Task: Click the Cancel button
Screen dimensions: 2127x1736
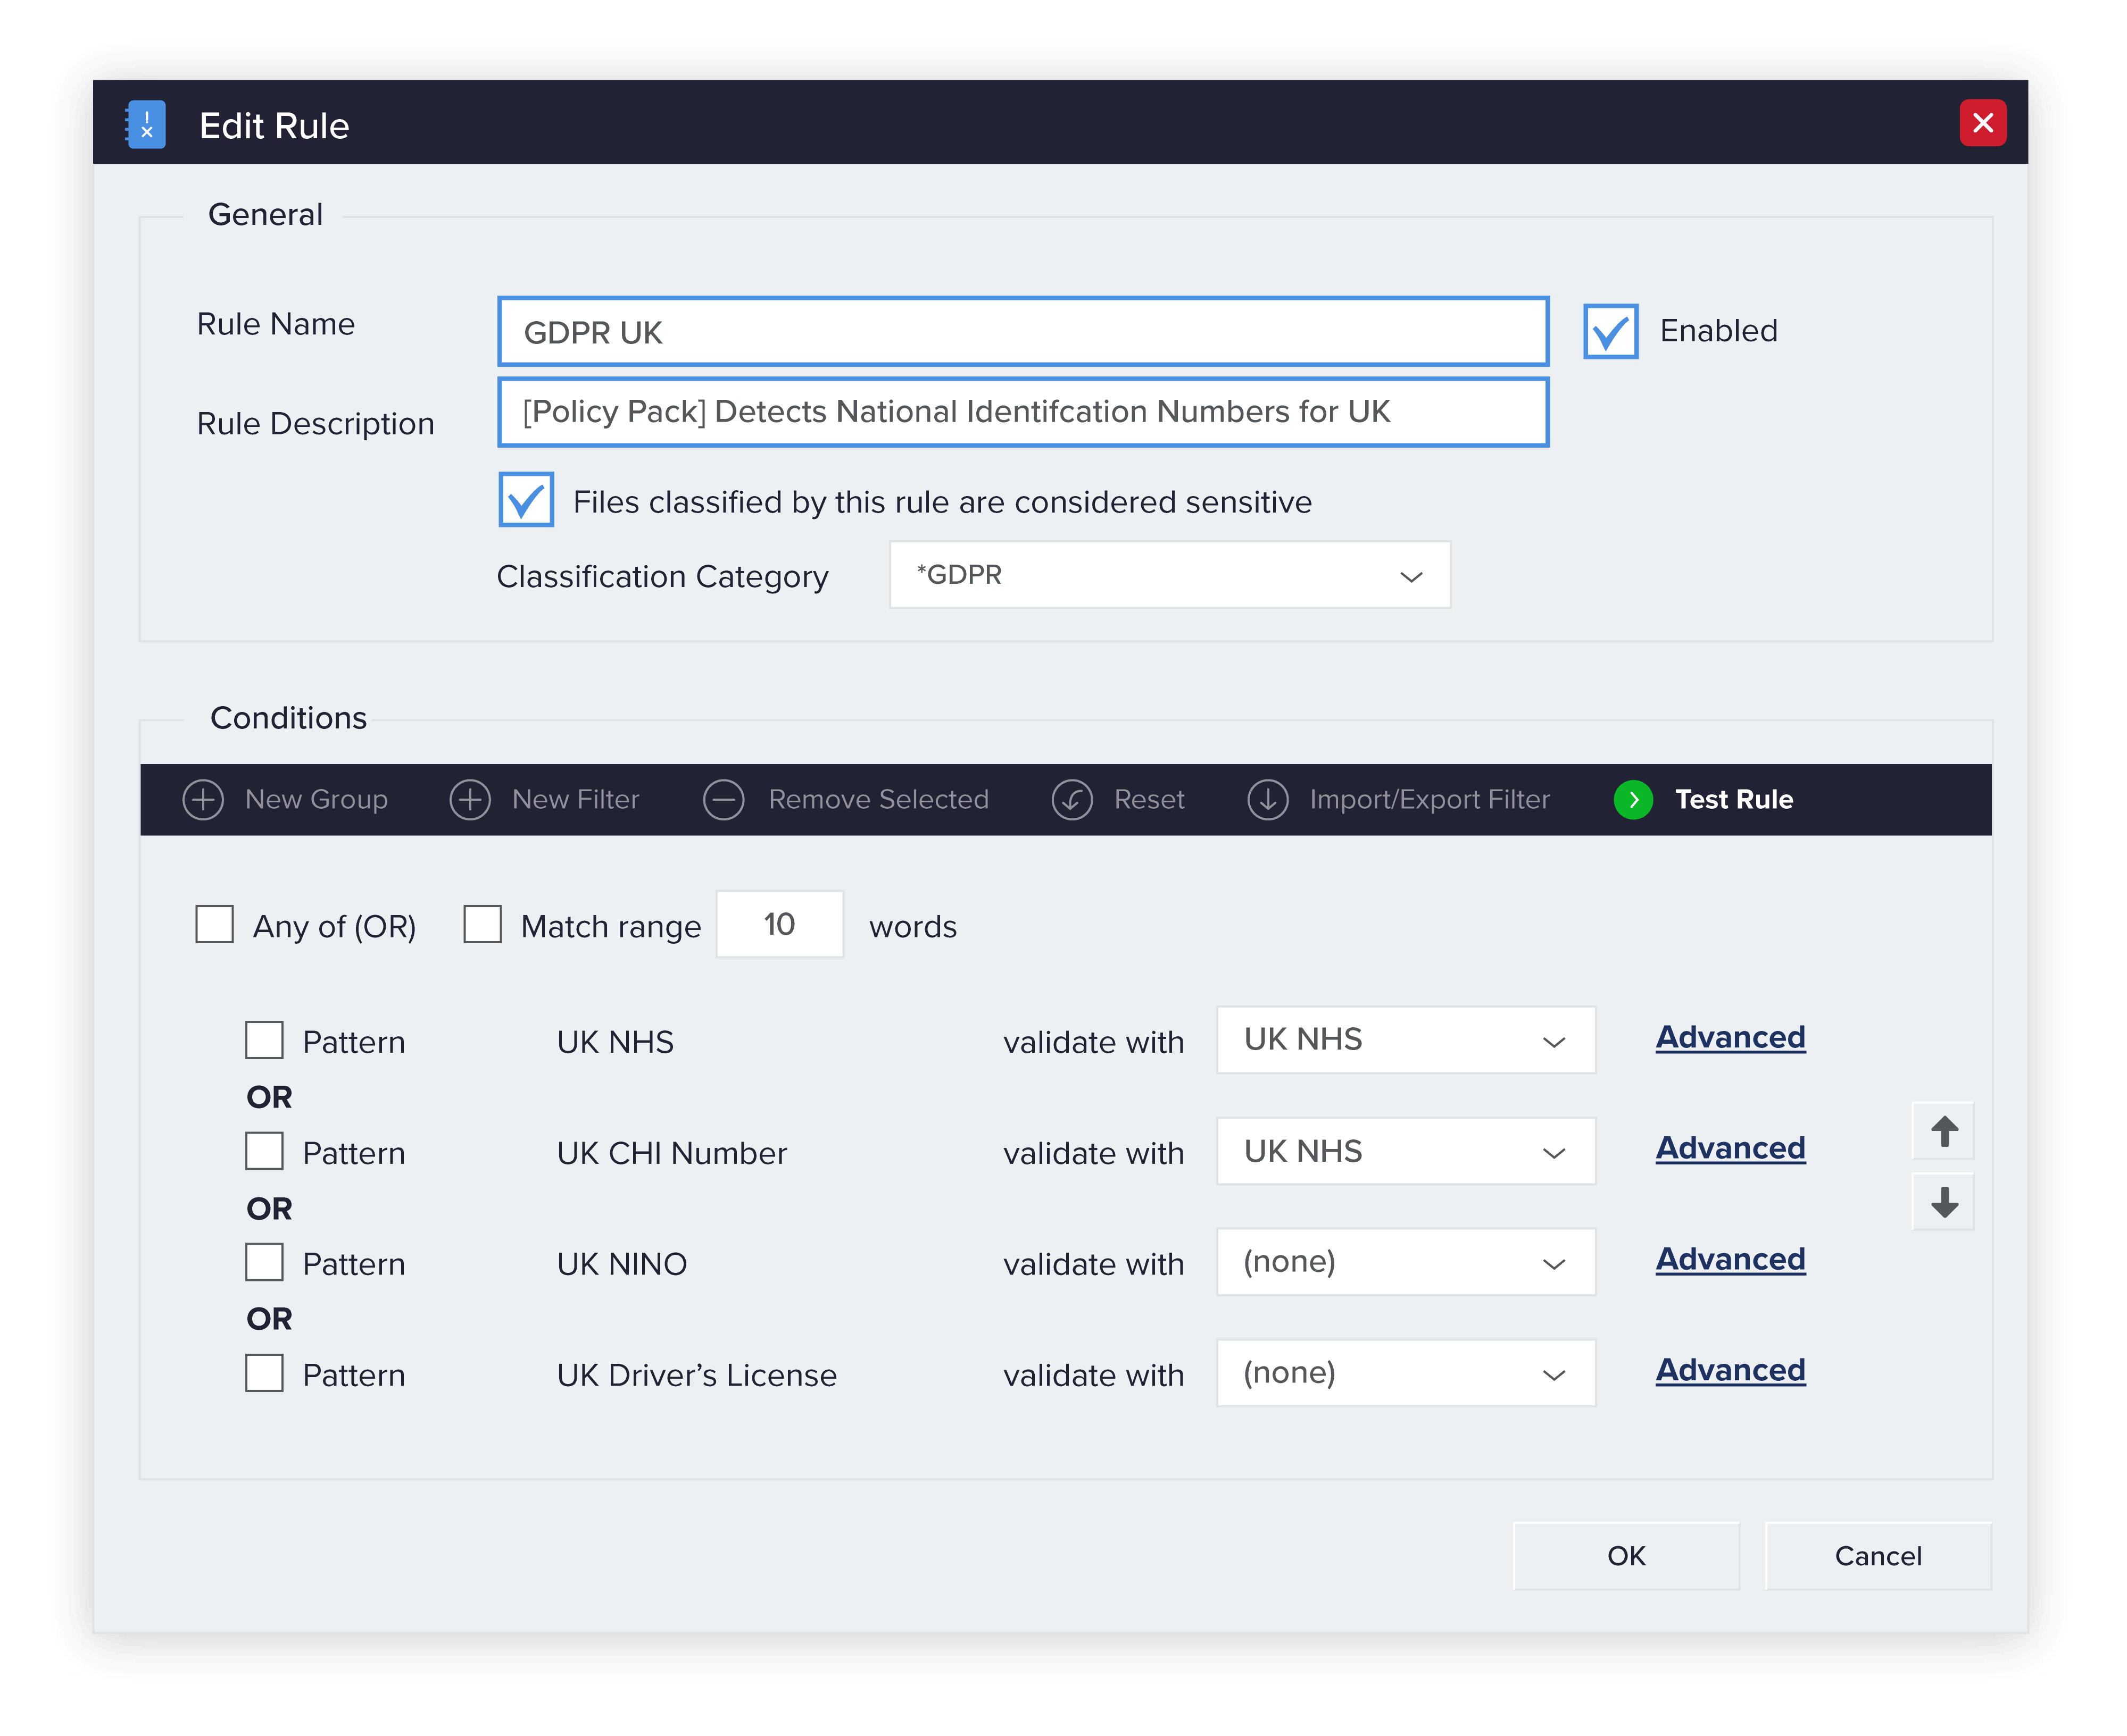Action: click(1878, 1556)
